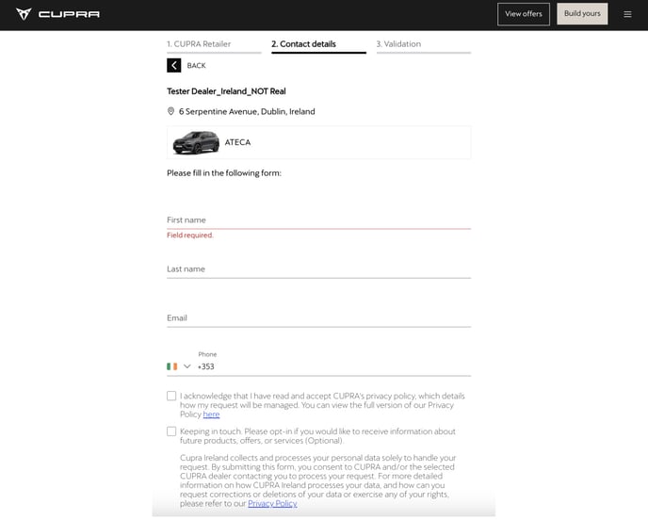Focus the First name field
Image resolution: width=648 pixels, height=520 pixels.
point(318,219)
